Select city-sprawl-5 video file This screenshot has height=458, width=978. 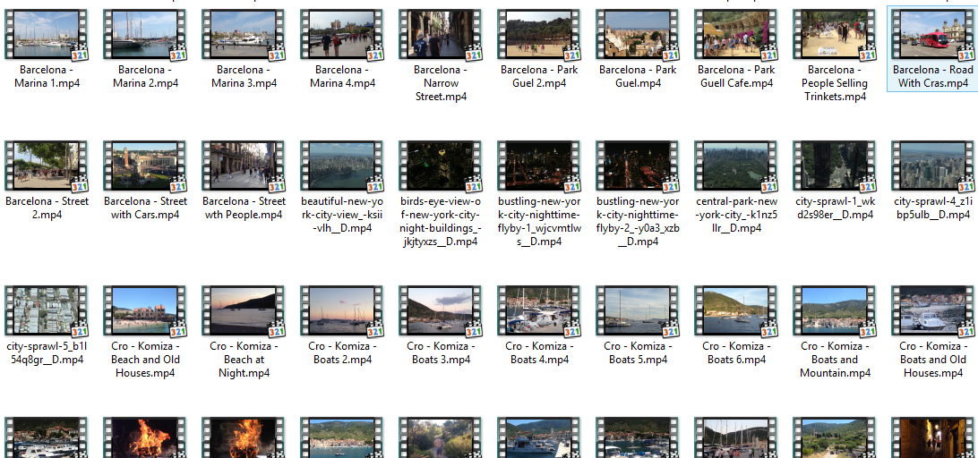[47, 312]
